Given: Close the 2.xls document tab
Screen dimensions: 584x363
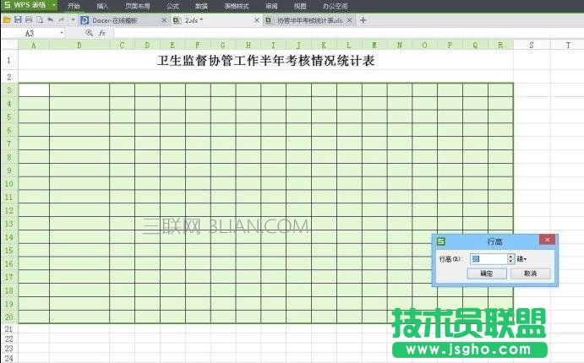Looking at the screenshot, I should (x=257, y=20).
